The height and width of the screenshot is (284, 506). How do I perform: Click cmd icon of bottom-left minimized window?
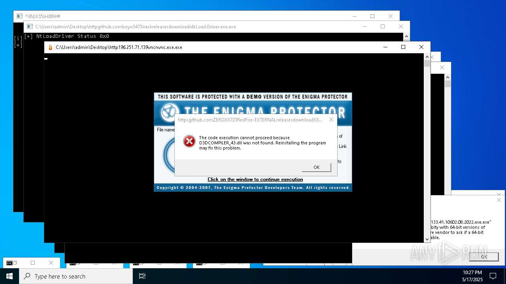tap(9, 263)
